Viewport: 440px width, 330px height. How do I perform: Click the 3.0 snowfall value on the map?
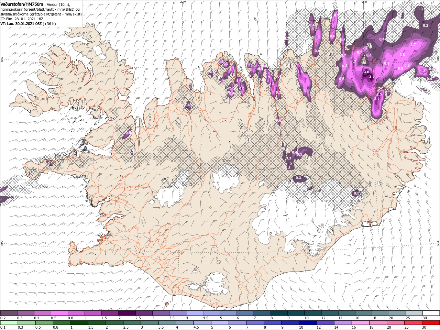click(366, 72)
